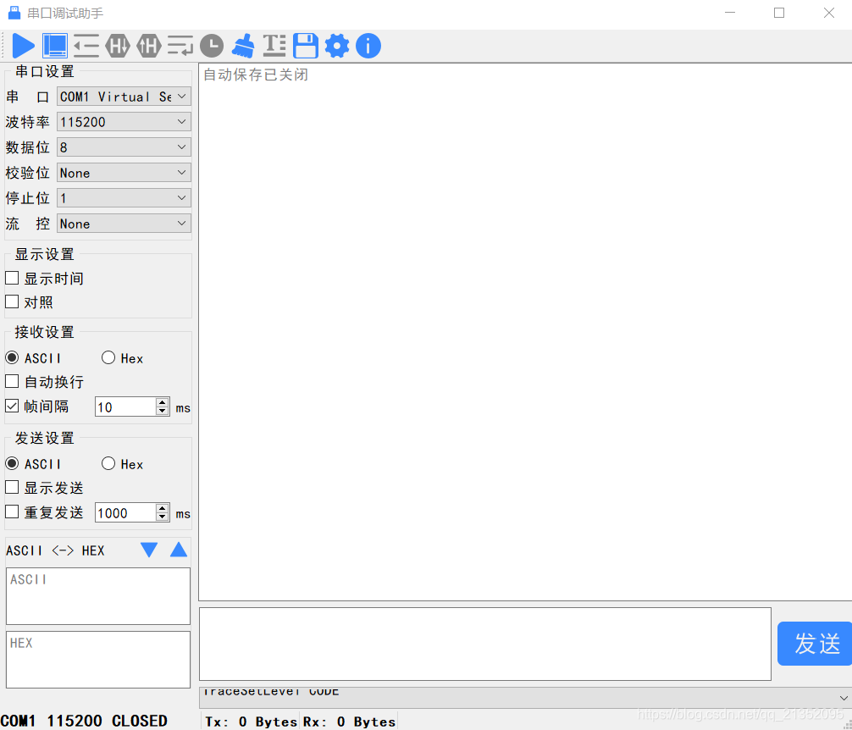This screenshot has height=730, width=852.
Task: Open the blue info about icon
Action: (x=368, y=46)
